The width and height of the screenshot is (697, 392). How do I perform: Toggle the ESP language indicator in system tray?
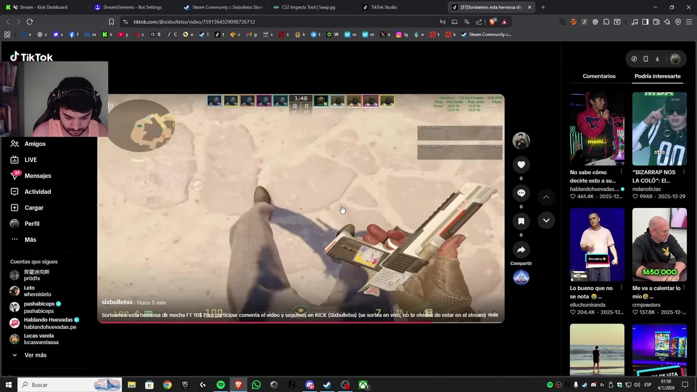pos(647,385)
